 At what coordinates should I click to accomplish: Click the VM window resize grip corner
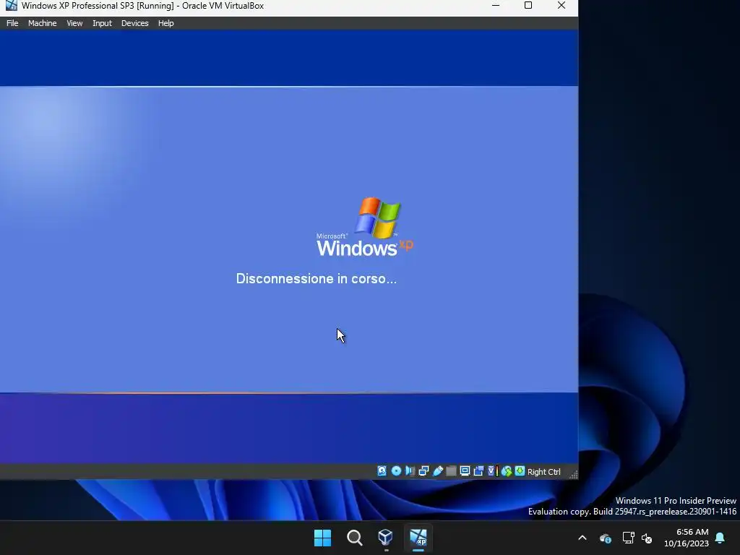click(x=573, y=474)
